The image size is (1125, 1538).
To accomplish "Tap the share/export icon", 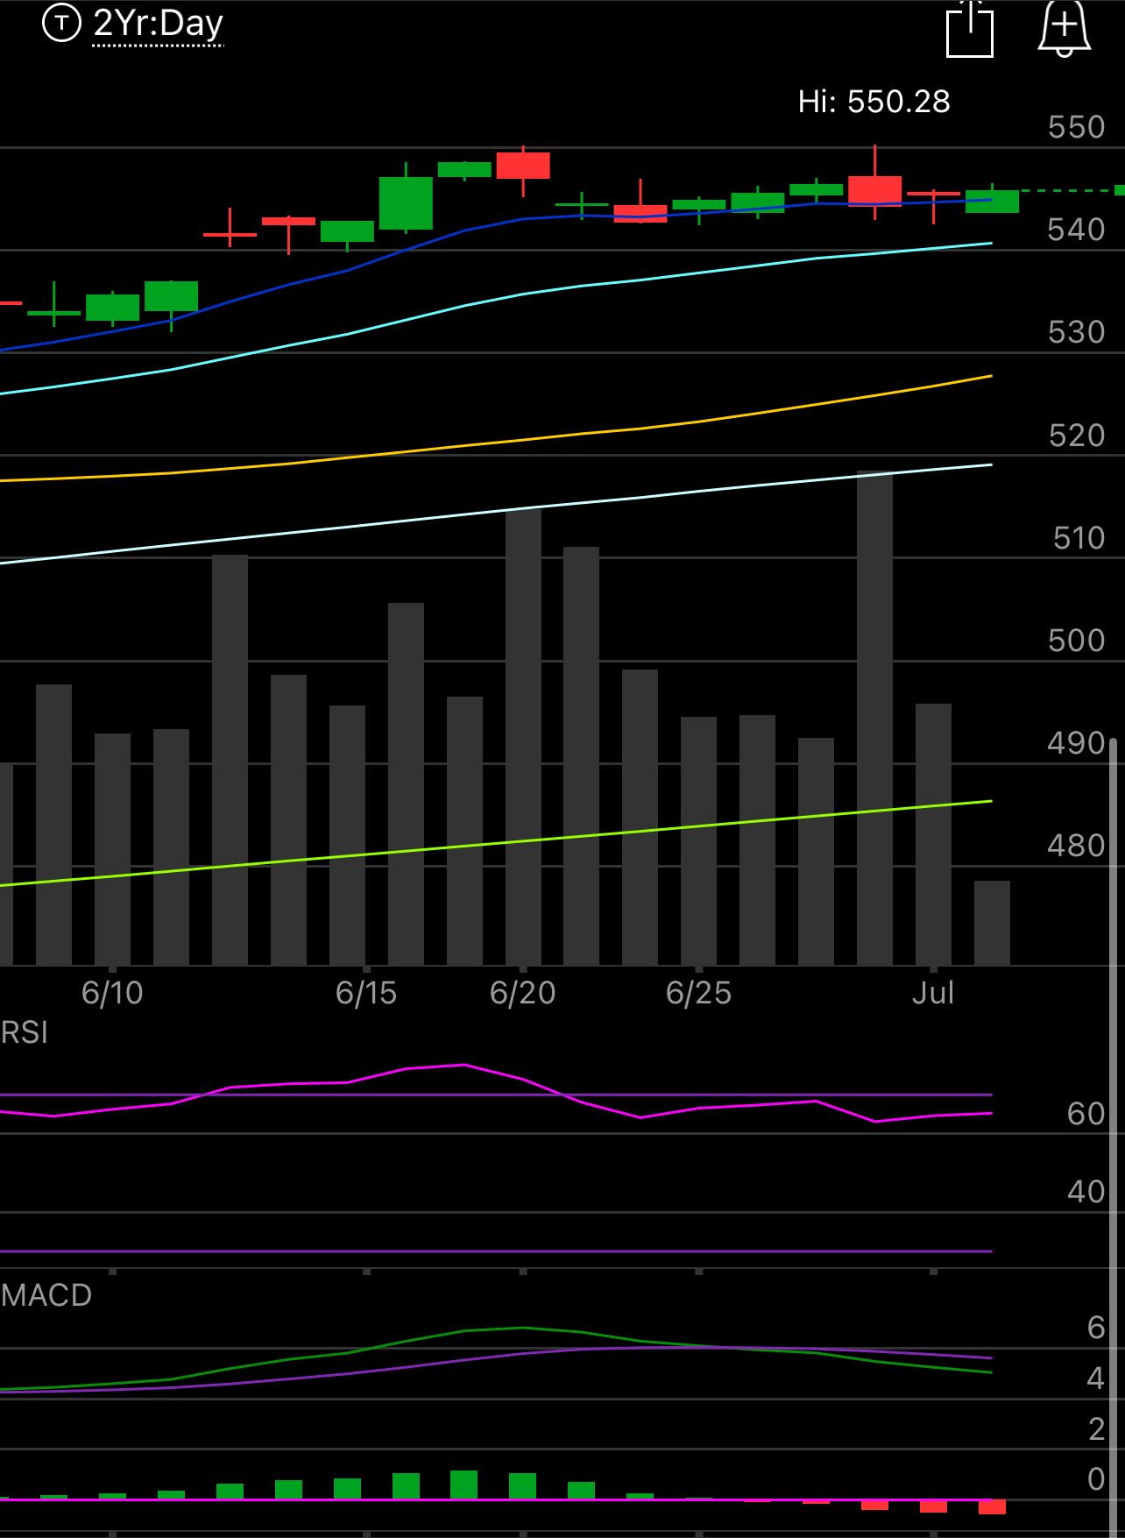I will (x=970, y=29).
